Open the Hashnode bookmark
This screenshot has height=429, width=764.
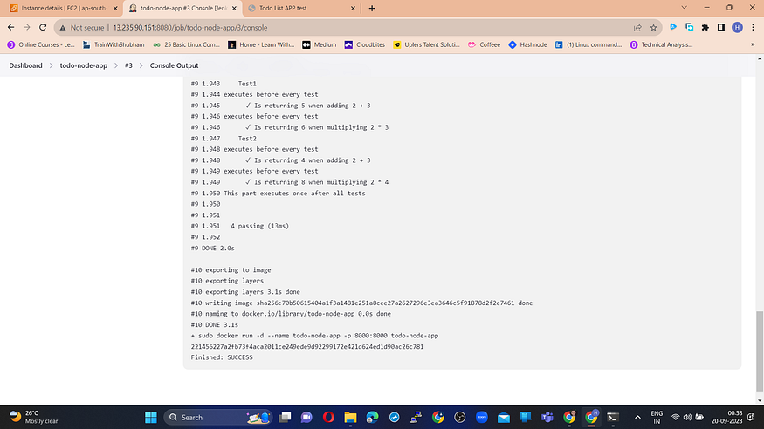point(527,44)
